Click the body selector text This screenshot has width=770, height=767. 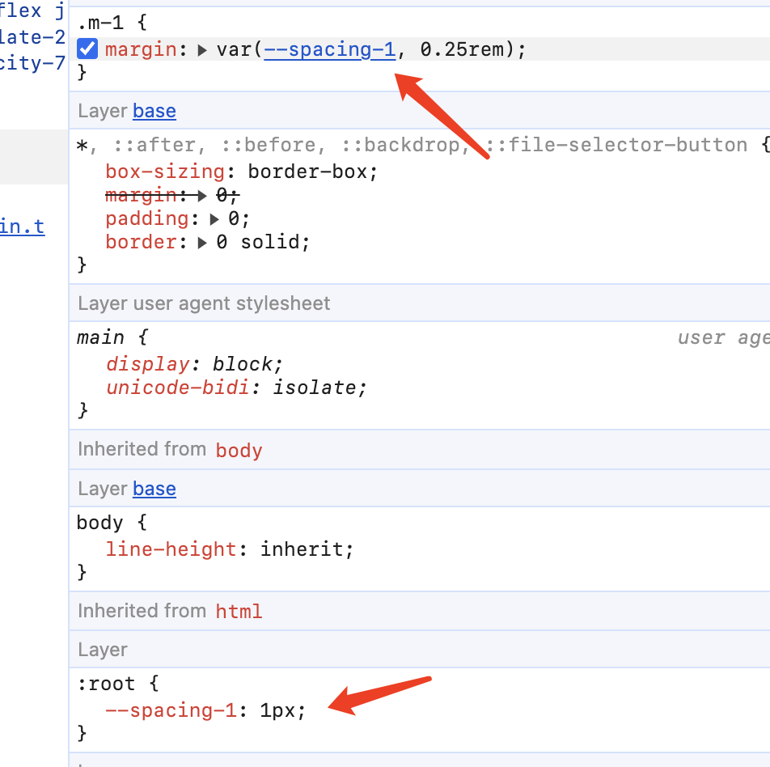[99, 523]
